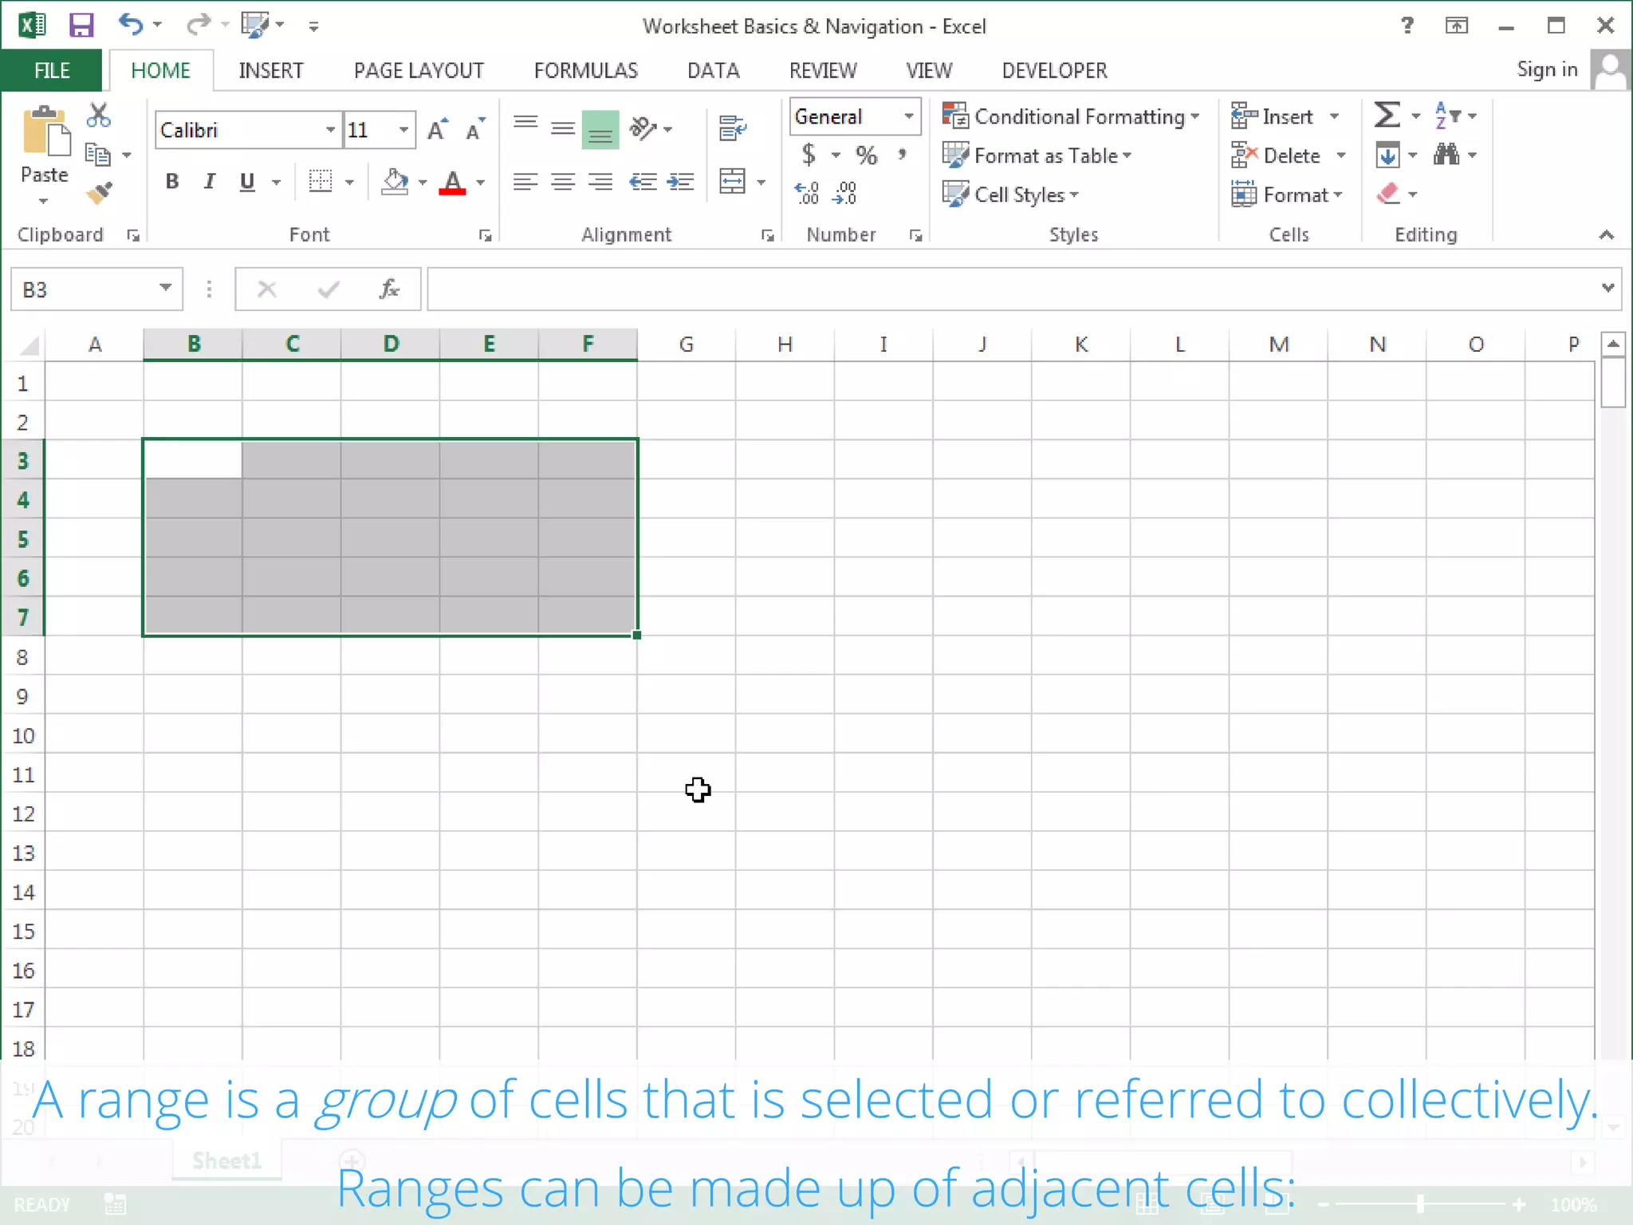The width and height of the screenshot is (1633, 1225).
Task: Click the Increase Indent icon
Action: 680,182
